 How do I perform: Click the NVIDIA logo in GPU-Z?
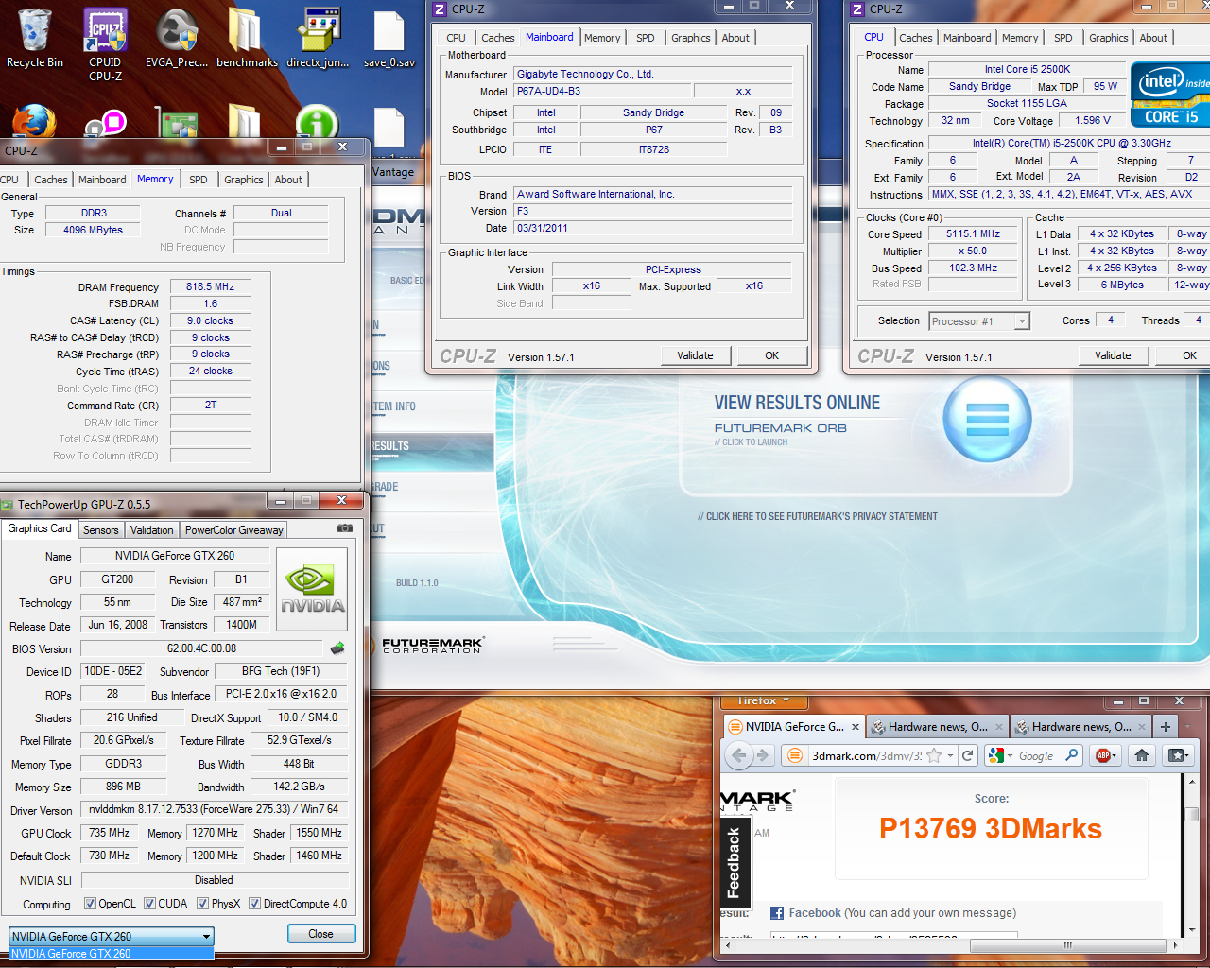coord(312,589)
